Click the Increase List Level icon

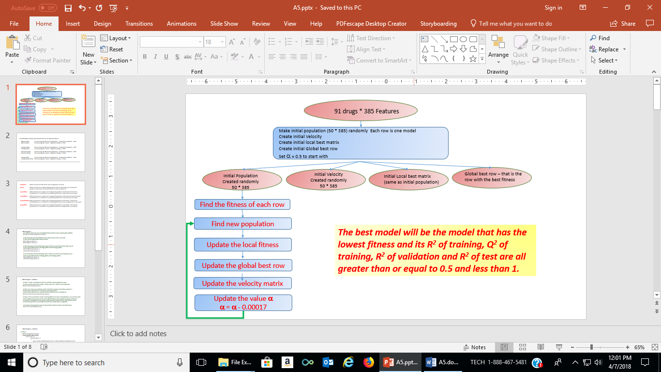click(317, 42)
